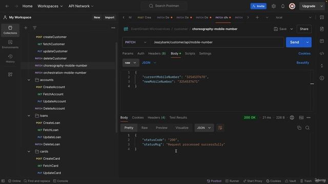
Task: Copy the response body
Action: 299,128
